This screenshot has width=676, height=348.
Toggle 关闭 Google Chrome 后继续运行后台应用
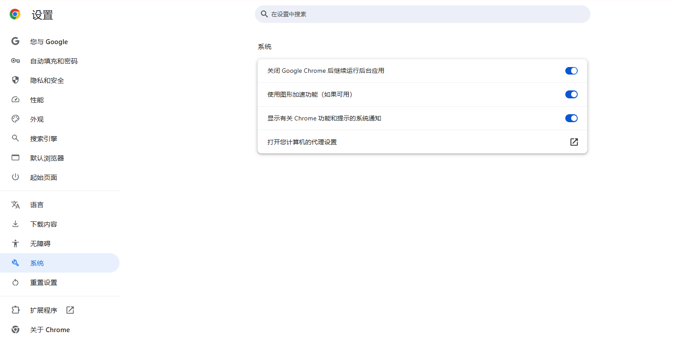(571, 71)
